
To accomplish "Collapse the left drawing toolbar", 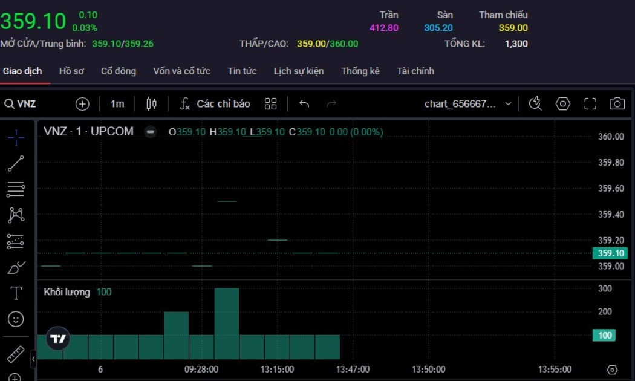I will coord(33,359).
